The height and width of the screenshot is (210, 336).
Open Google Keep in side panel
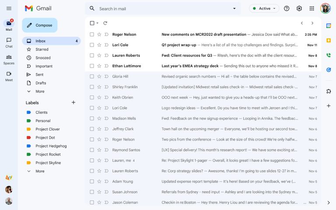pos(329,41)
